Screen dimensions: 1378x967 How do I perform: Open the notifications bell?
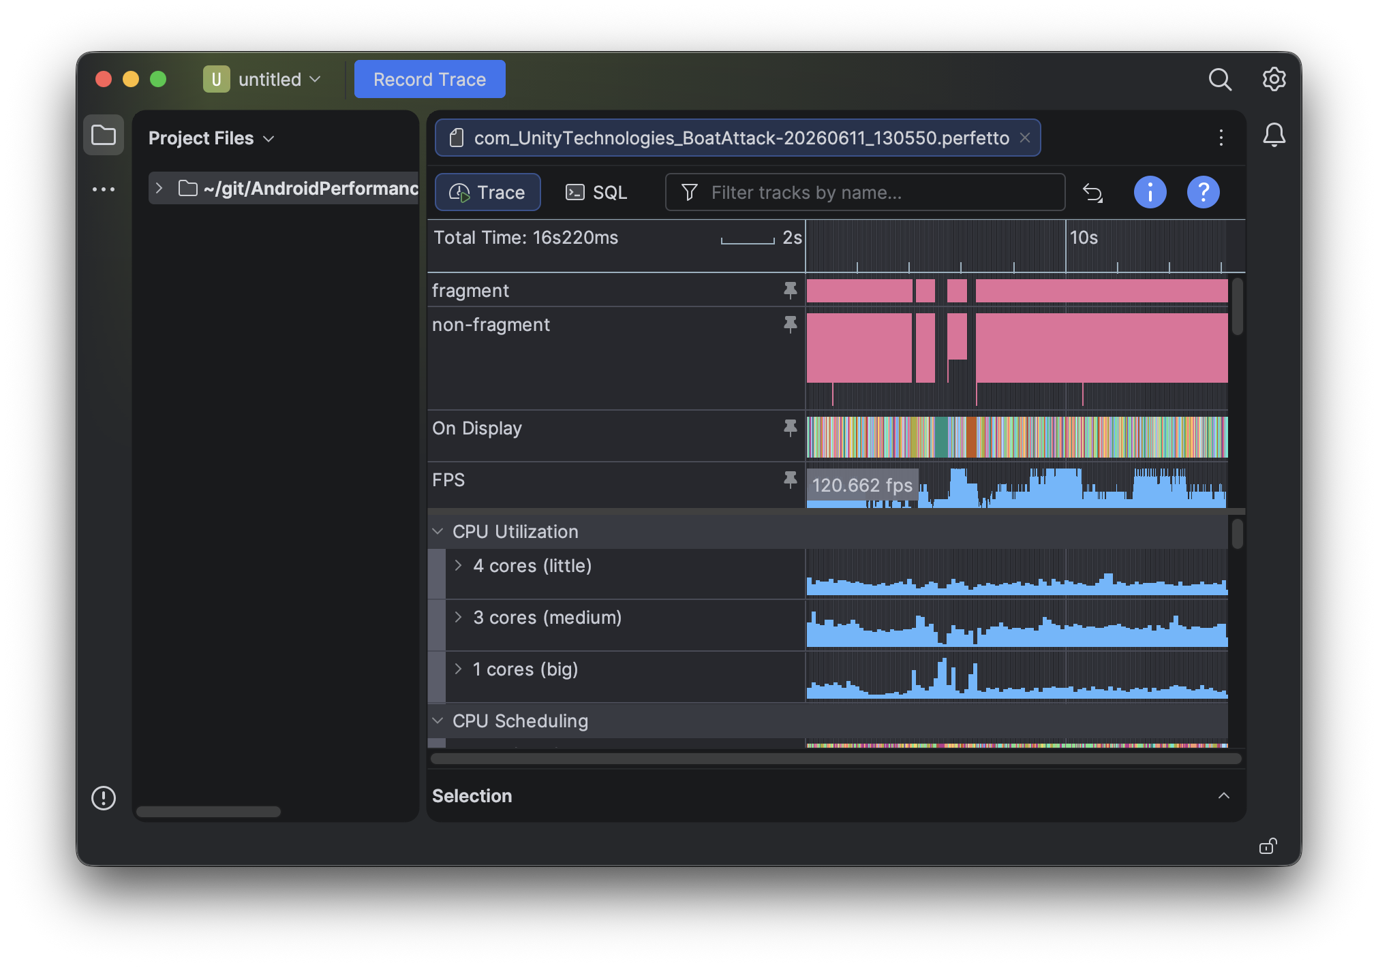[1274, 135]
